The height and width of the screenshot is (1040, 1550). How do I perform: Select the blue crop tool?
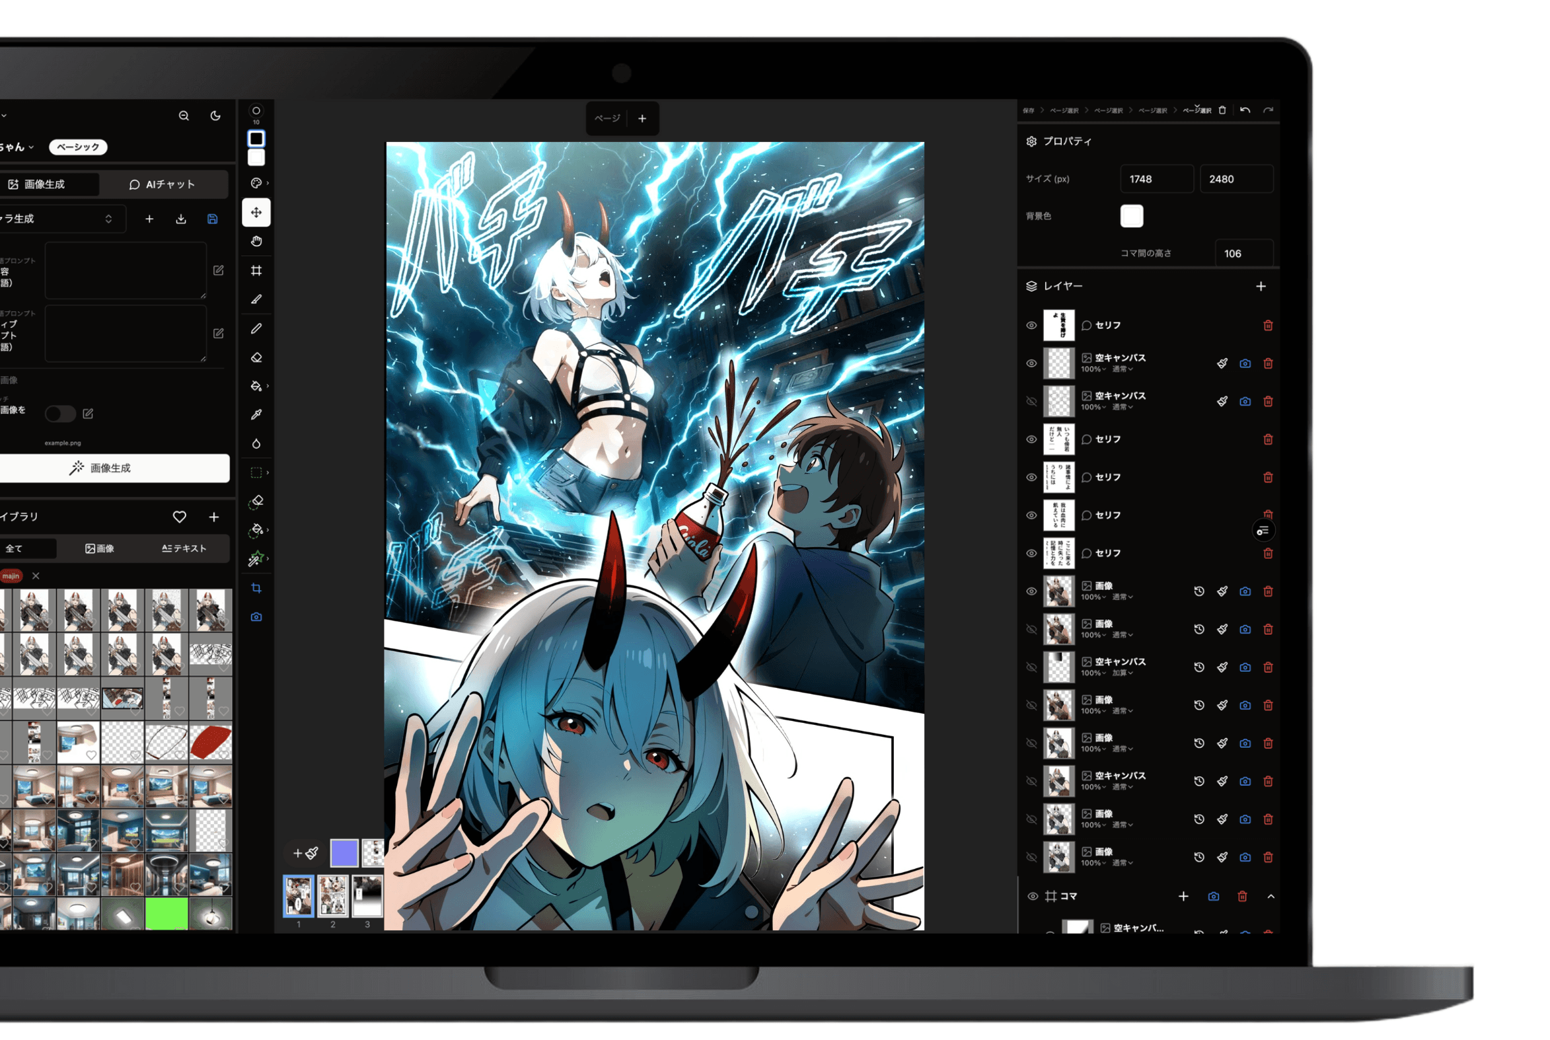pos(256,588)
